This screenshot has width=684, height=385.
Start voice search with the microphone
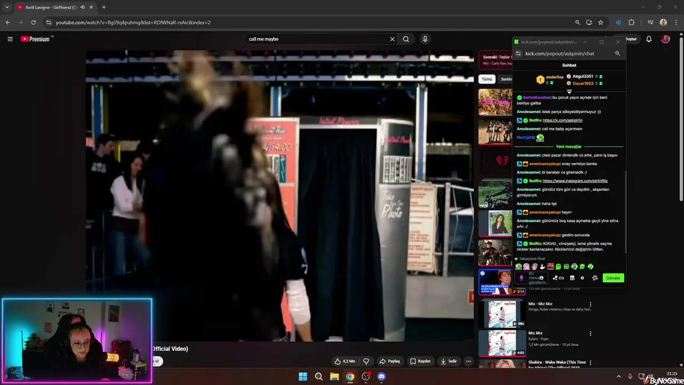425,39
